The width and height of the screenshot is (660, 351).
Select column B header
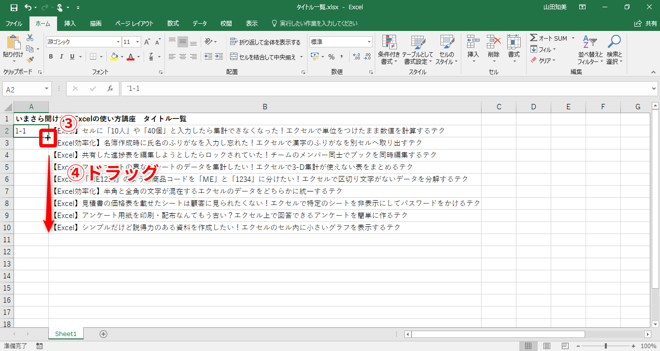265,106
